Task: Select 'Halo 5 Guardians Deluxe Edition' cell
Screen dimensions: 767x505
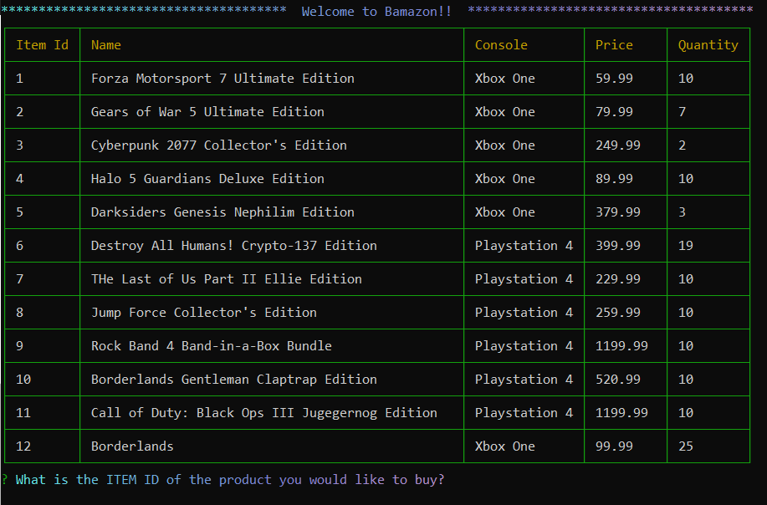Action: 207,179
